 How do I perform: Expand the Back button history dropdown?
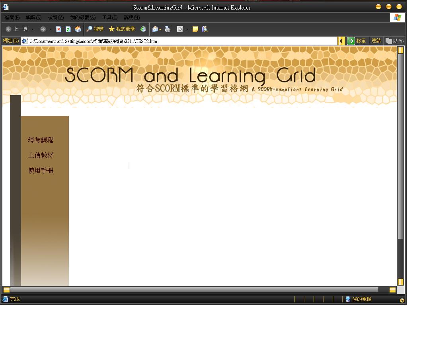(32, 29)
